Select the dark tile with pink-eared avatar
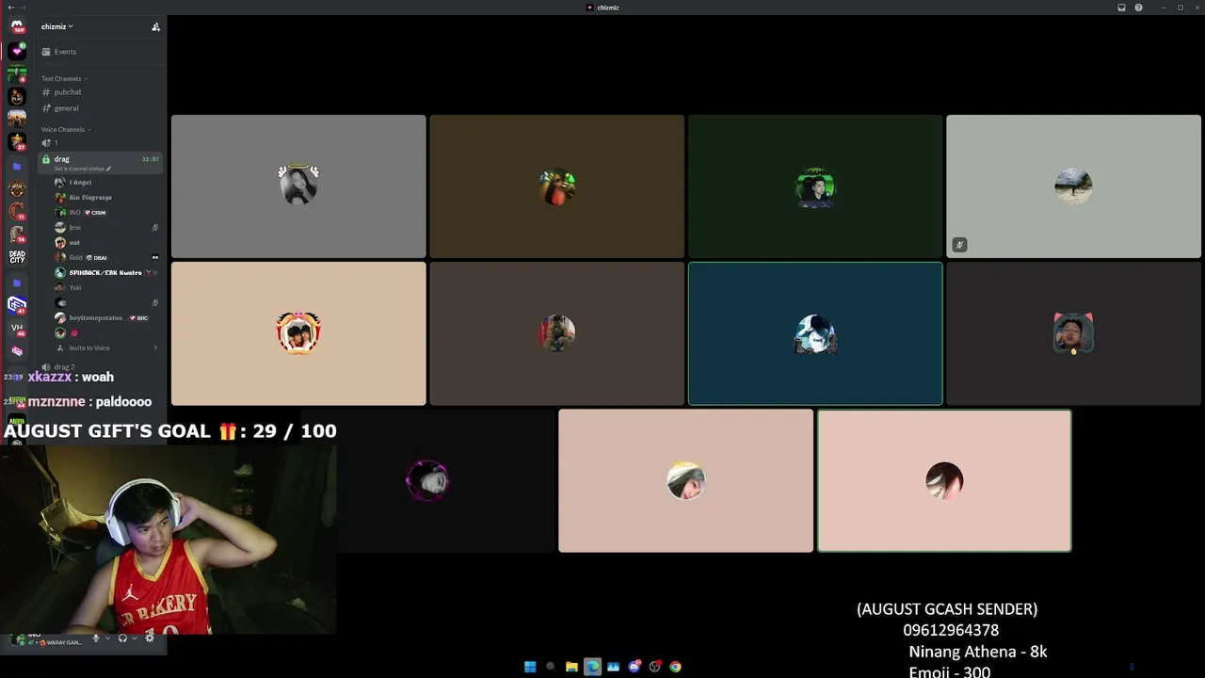 [1073, 333]
